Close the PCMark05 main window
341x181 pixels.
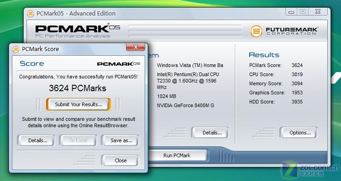[318, 12]
